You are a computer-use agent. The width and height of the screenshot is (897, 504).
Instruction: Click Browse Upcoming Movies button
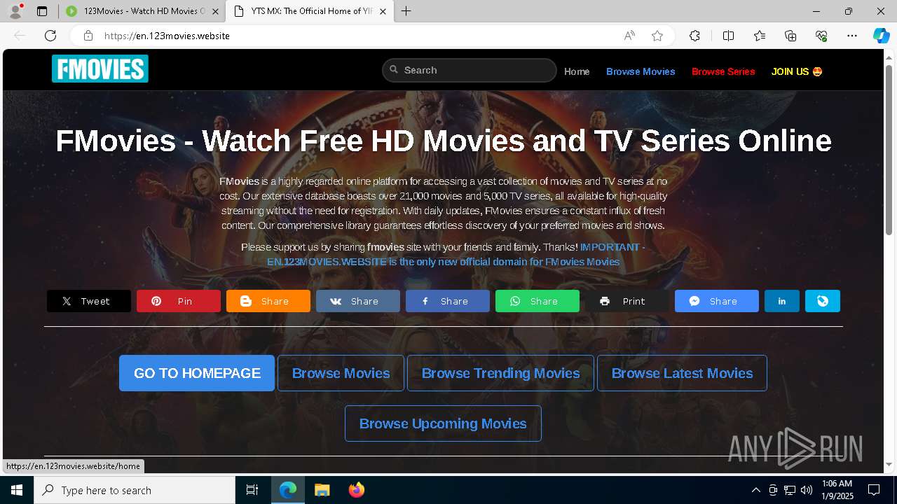tap(443, 423)
